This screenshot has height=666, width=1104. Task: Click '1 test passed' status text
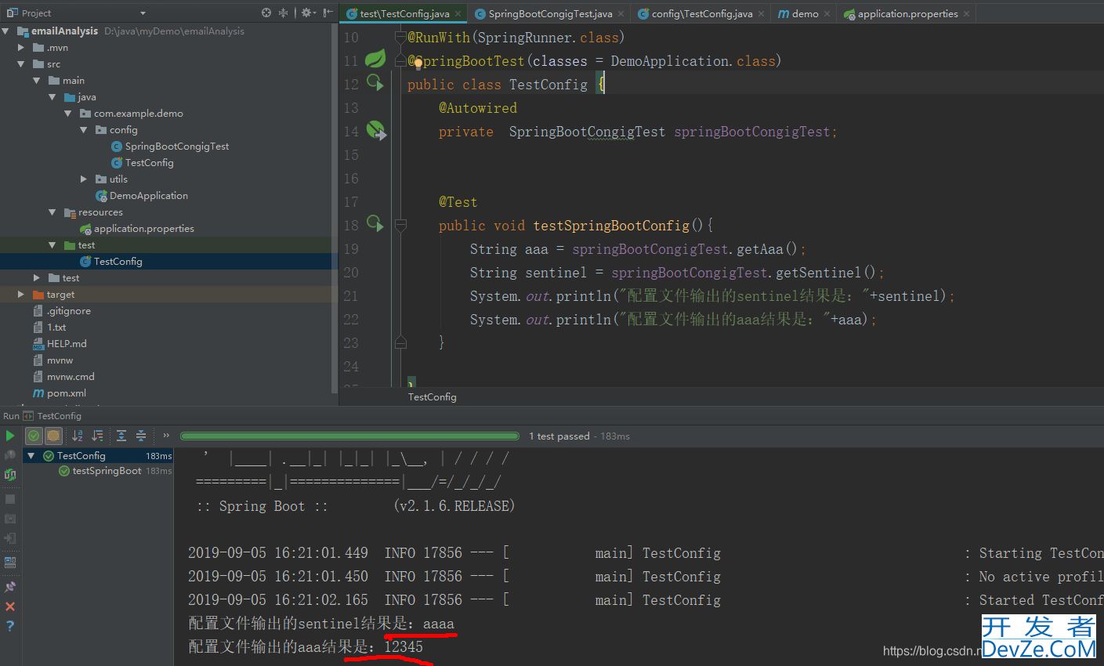(559, 436)
